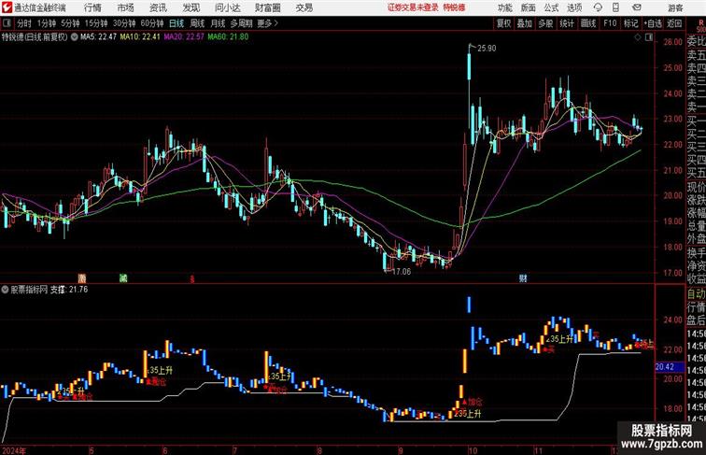This screenshot has height=455, width=706.
Task: Open the 行情 menu
Action: click(x=92, y=7)
